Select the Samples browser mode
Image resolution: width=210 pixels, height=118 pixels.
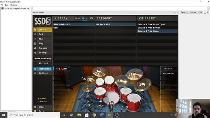point(42,73)
